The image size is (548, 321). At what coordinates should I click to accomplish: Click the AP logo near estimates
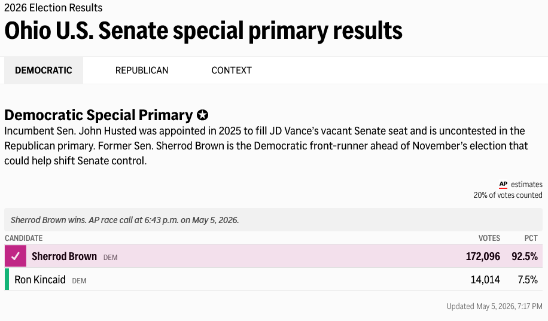(503, 184)
